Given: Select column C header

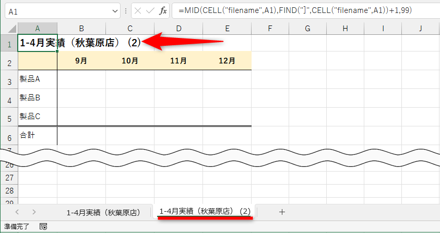Looking at the screenshot, I should click(130, 28).
